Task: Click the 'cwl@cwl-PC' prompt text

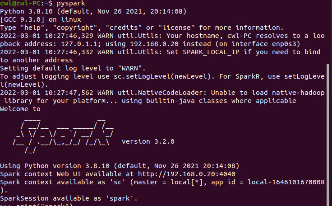Action: pos(20,3)
